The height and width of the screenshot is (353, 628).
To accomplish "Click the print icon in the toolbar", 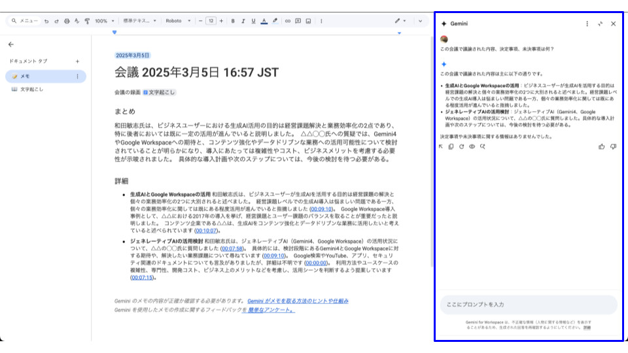I will [x=67, y=21].
